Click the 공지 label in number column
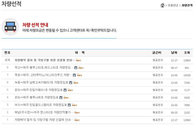The width and height of the screenshot is (194, 125). [7, 60]
